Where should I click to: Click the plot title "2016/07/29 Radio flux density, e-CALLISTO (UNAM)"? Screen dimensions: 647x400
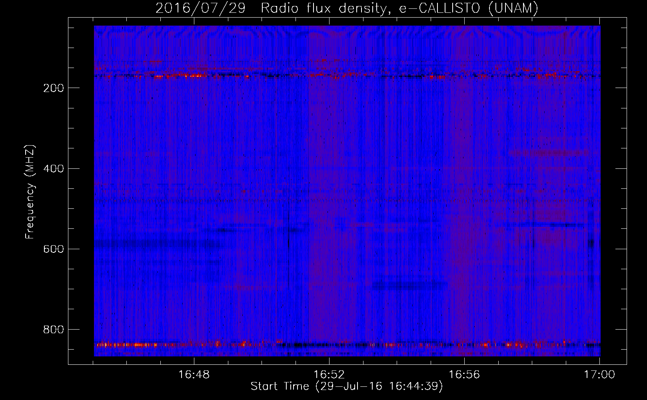(x=347, y=8)
